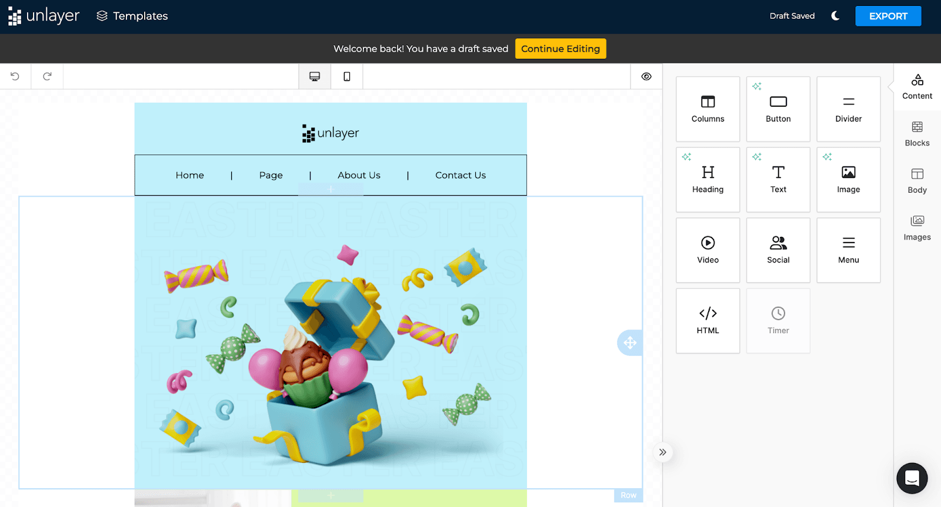Switch to mobile preview mode
941x507 pixels.
347,76
